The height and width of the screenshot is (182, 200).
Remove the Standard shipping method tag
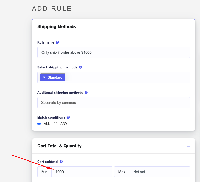[x=44, y=77]
